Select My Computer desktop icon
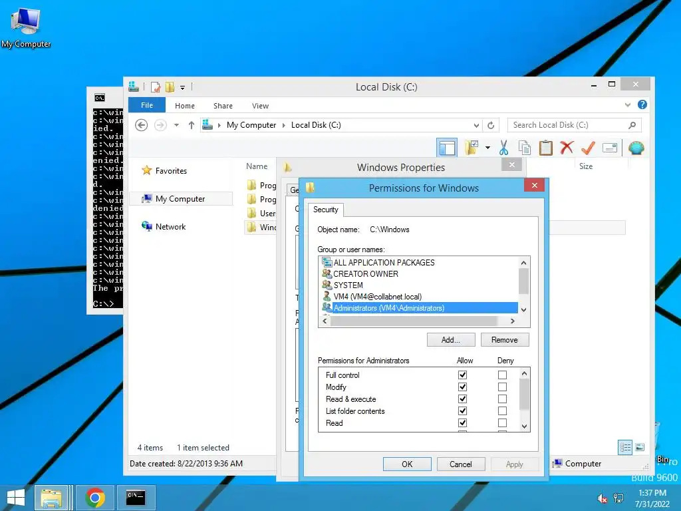 26,27
